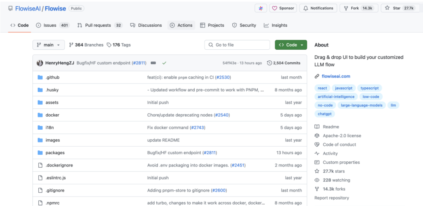Image resolution: width=423 pixels, height=206 pixels.
Task: Open the packages folder
Action: click(x=55, y=153)
